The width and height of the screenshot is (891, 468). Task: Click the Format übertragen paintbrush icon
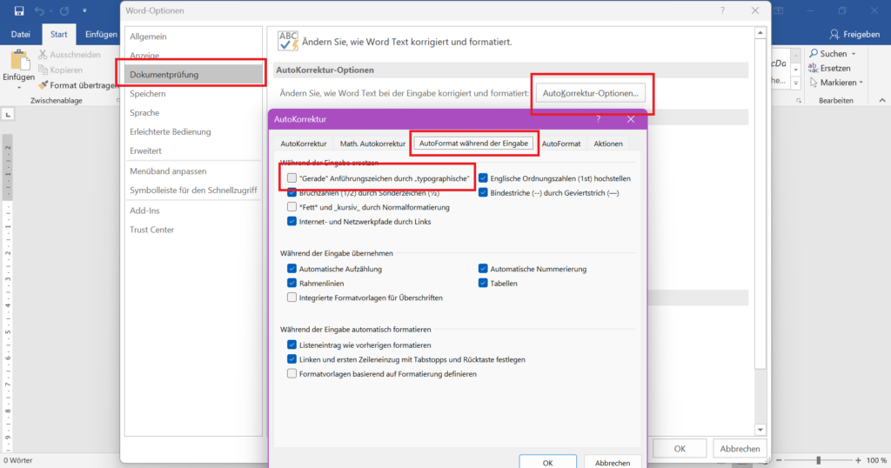[x=43, y=85]
